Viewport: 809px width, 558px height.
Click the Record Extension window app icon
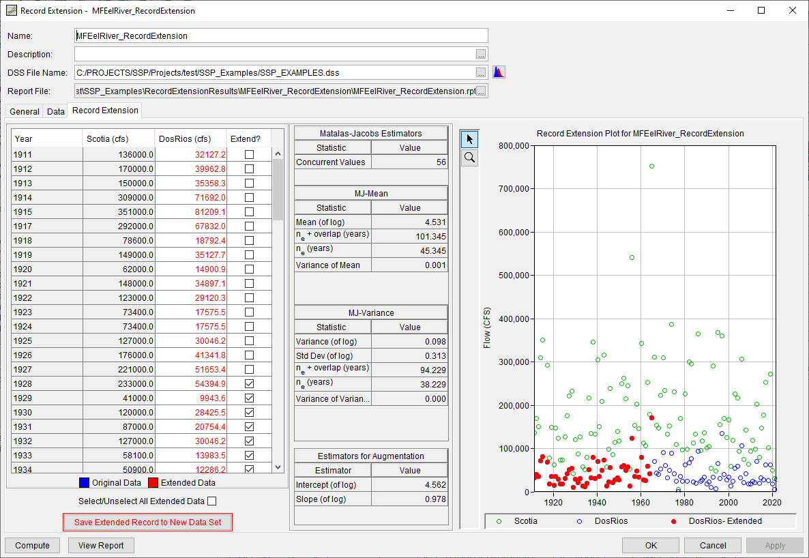click(x=11, y=10)
